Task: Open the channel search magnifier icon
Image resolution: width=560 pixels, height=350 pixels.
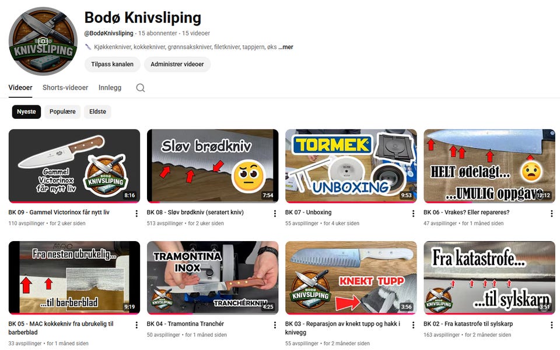Action: click(x=141, y=88)
